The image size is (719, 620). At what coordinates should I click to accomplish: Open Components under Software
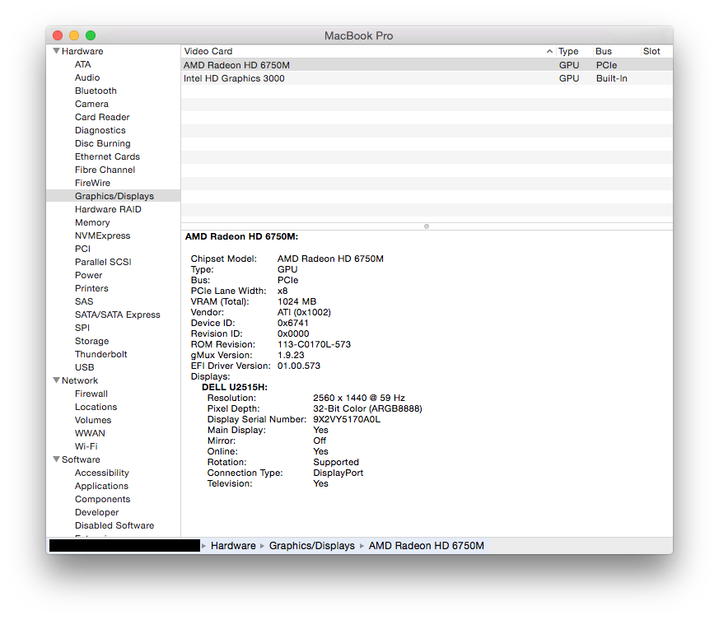click(x=102, y=499)
